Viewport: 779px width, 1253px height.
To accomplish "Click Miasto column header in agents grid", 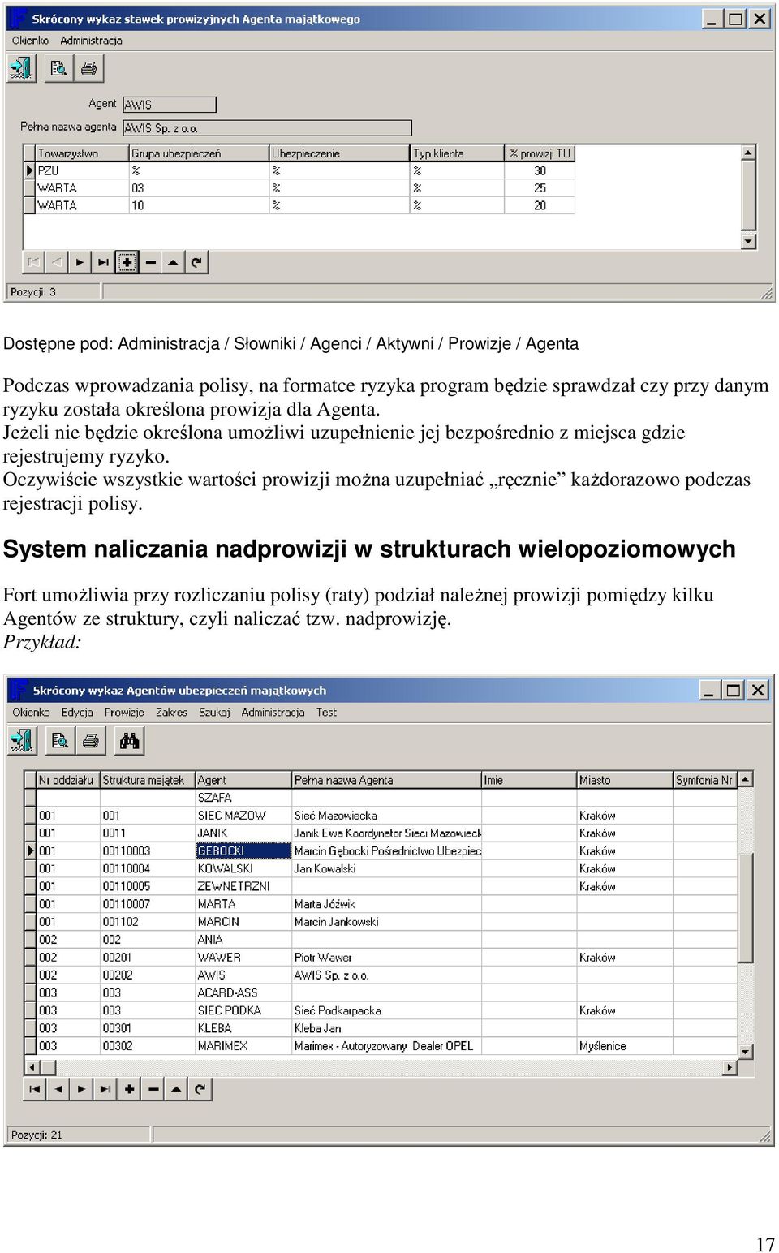I will click(x=625, y=780).
